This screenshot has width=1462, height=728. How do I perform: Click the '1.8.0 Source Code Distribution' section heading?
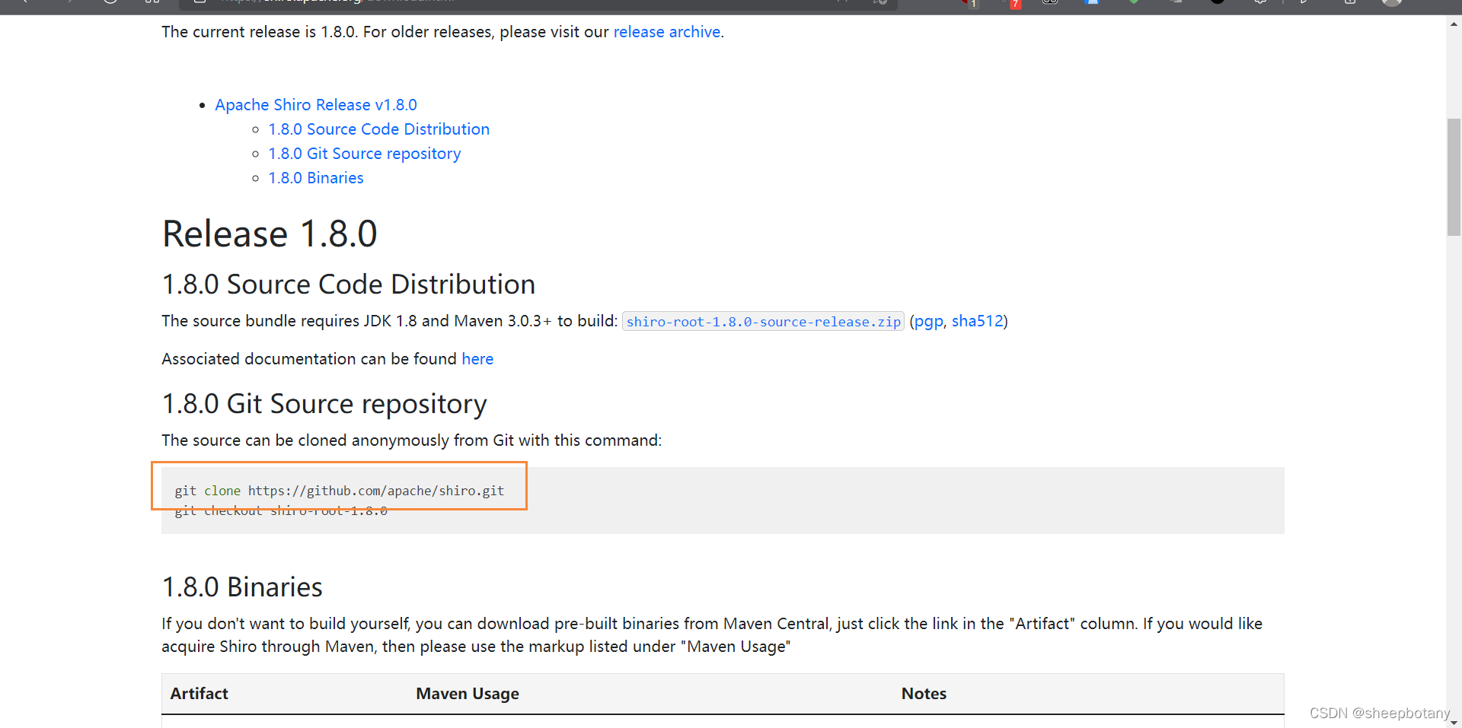[x=349, y=285]
